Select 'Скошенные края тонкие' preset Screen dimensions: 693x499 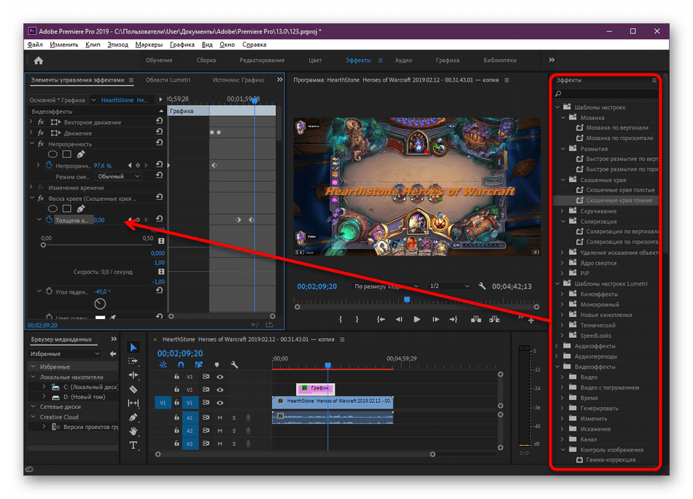point(619,200)
